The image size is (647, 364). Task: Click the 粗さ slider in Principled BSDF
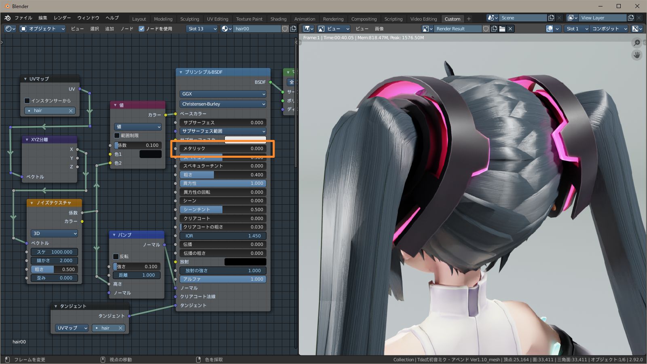(223, 175)
